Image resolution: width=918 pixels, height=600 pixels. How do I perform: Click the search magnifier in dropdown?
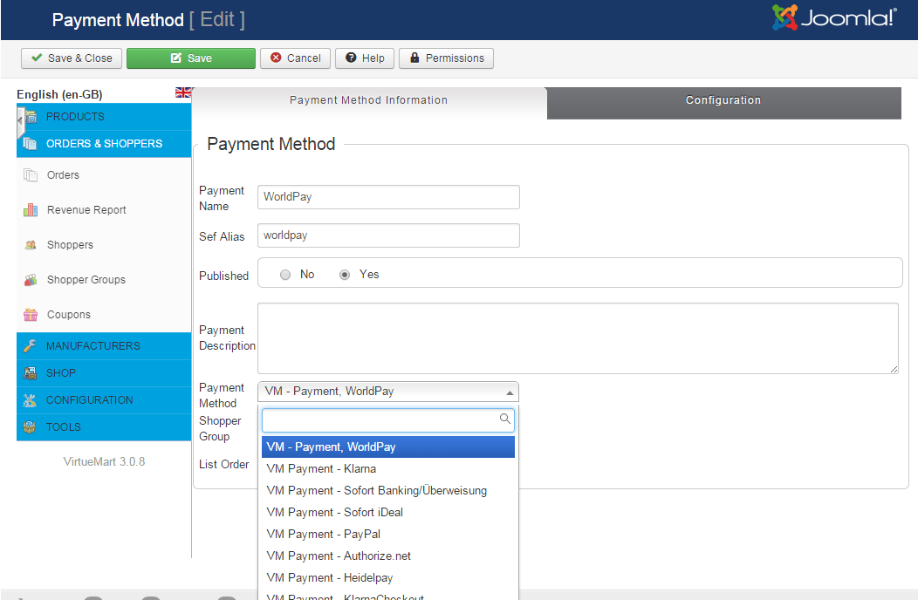point(504,419)
